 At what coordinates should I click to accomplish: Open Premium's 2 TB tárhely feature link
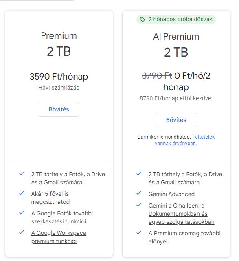68,178
